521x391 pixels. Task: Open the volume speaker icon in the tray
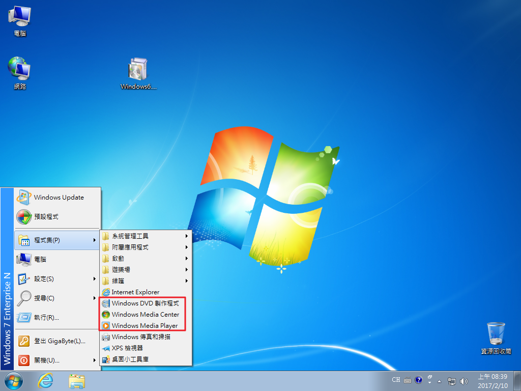pyautogui.click(x=464, y=381)
